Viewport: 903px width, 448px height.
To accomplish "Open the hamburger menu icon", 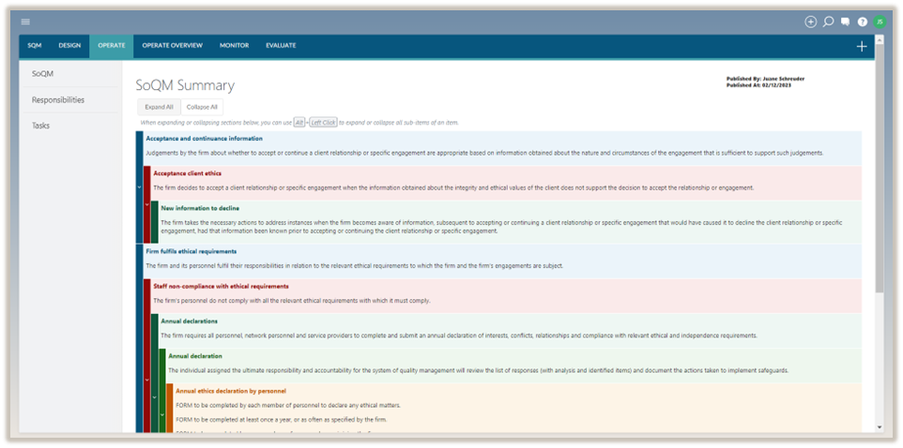I will 25,22.
